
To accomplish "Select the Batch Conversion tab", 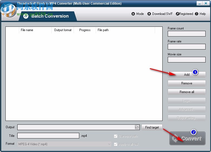I will click(x=48, y=16).
